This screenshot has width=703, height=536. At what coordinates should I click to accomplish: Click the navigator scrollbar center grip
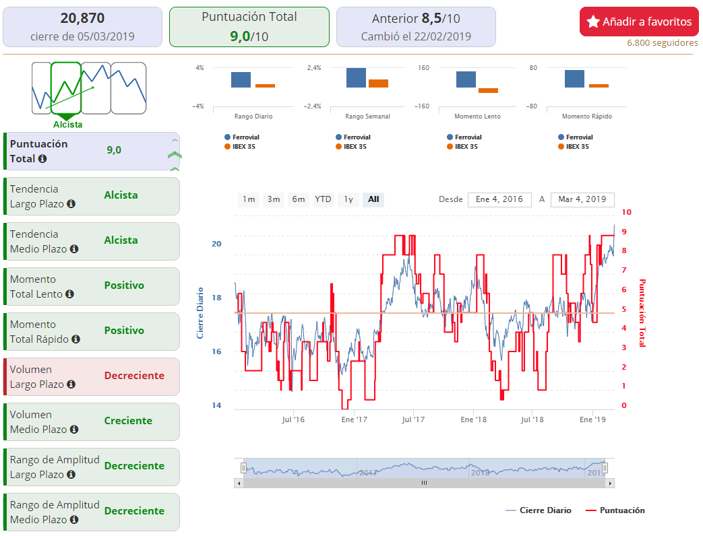coord(424,483)
